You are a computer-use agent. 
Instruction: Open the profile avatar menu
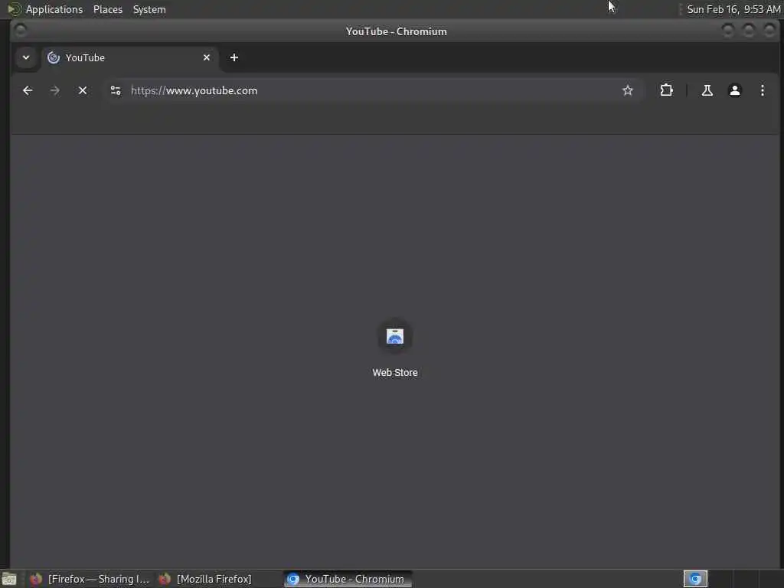point(734,90)
